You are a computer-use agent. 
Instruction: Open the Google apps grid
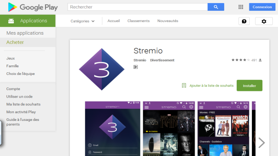241,7
